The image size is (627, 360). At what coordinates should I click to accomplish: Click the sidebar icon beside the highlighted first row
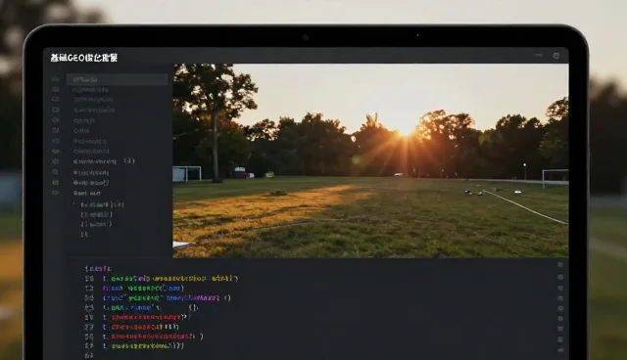[56, 79]
